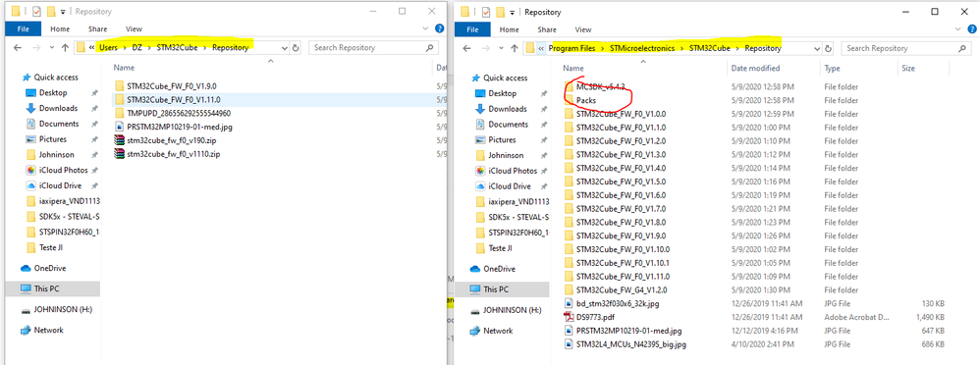
Task: Select STMicroelectronics breadcrumb in right address bar
Action: [642, 48]
